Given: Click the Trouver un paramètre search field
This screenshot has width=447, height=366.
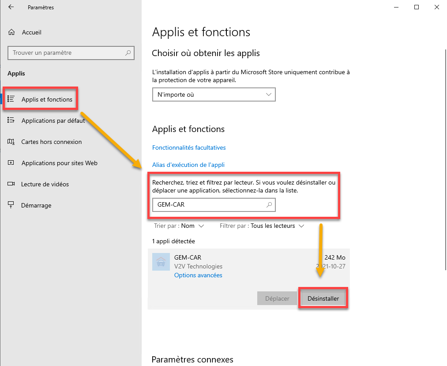Looking at the screenshot, I should tap(71, 53).
